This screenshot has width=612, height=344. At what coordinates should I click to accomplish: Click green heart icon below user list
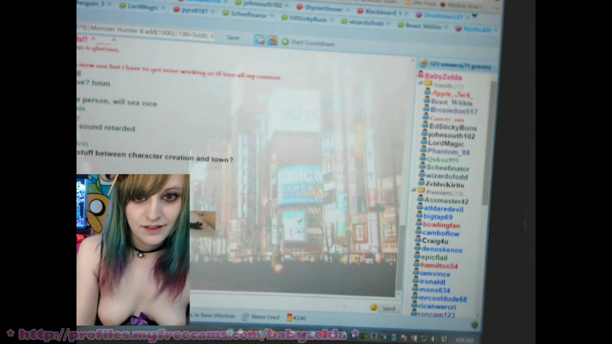click(475, 325)
